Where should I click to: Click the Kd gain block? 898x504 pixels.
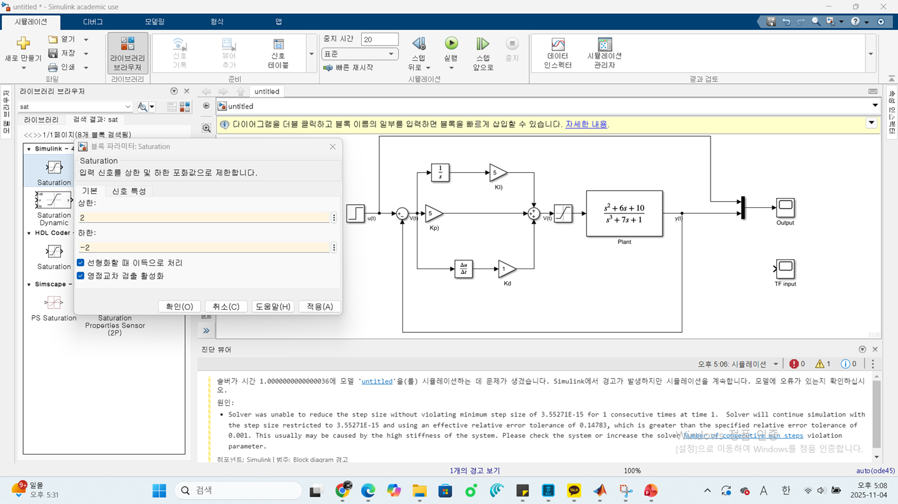click(507, 269)
